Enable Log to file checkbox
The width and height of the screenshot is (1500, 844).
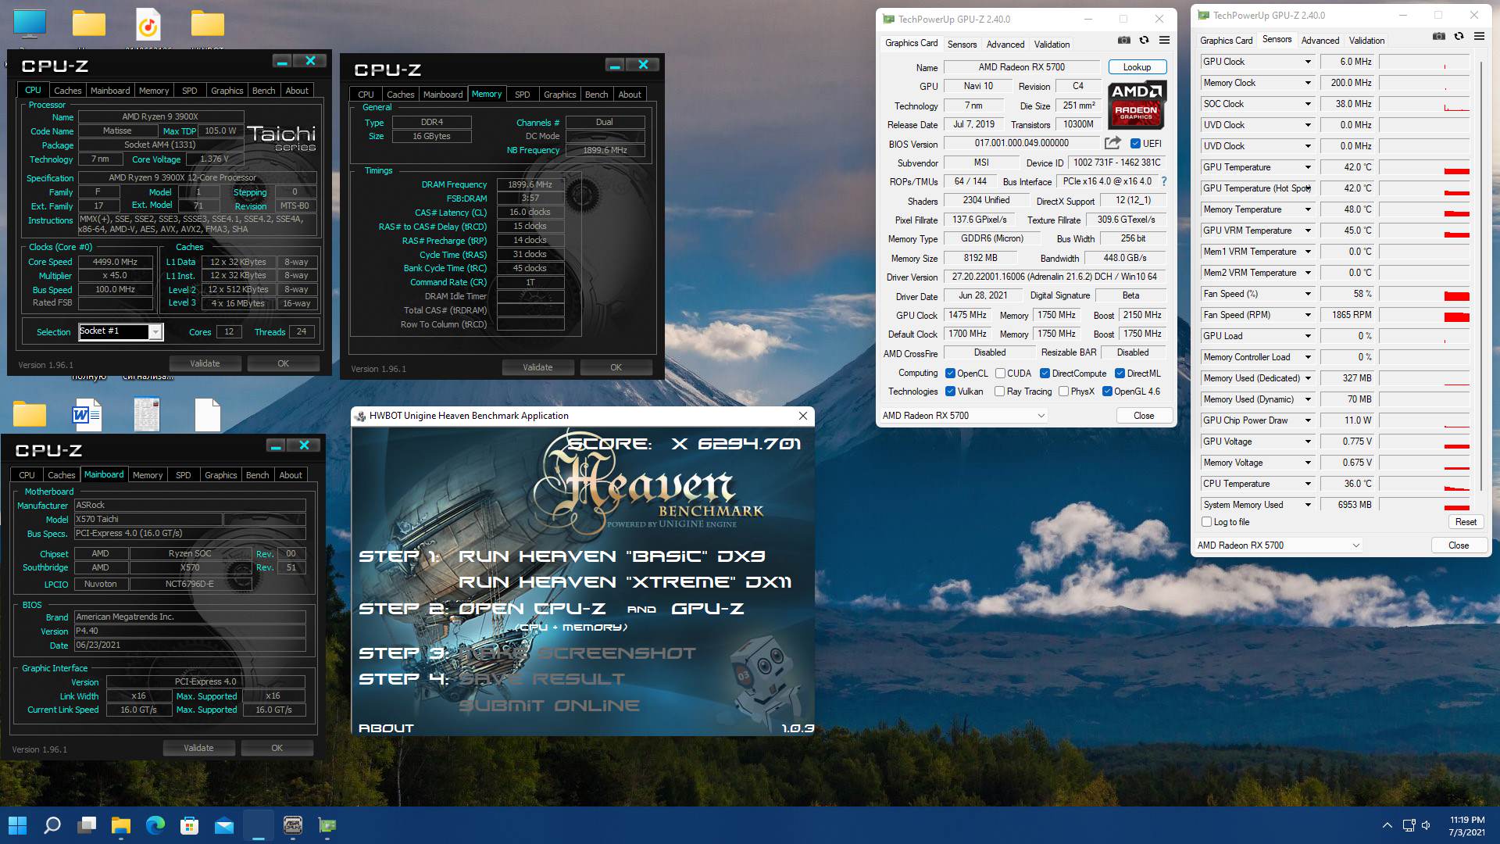[x=1206, y=522]
